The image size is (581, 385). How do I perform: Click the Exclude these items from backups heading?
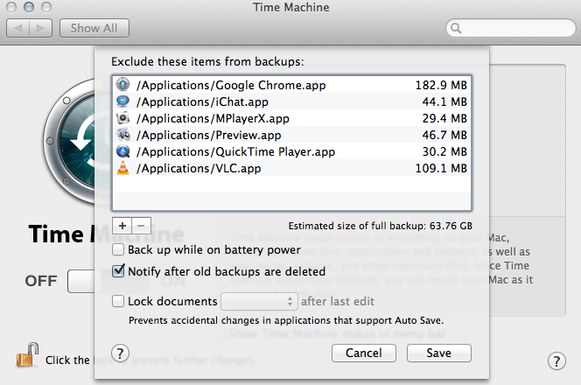pyautogui.click(x=207, y=61)
